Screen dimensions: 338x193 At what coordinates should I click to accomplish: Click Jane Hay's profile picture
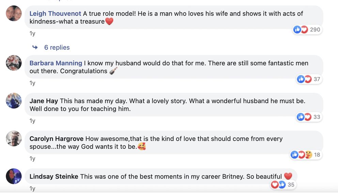(x=14, y=101)
